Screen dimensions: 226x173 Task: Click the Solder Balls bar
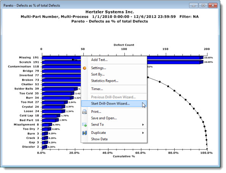(x=60, y=89)
